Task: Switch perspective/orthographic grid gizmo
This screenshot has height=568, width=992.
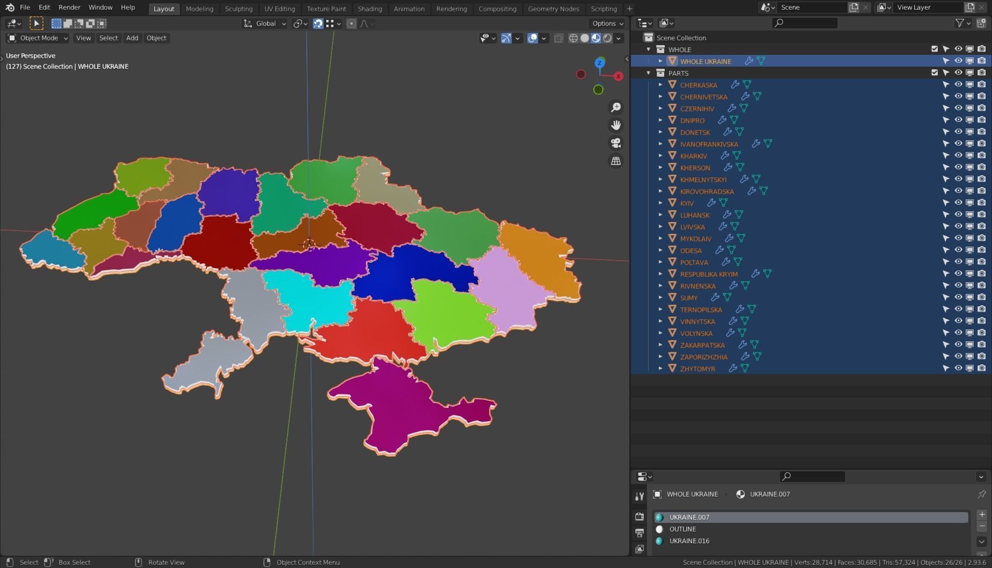Action: (616, 161)
